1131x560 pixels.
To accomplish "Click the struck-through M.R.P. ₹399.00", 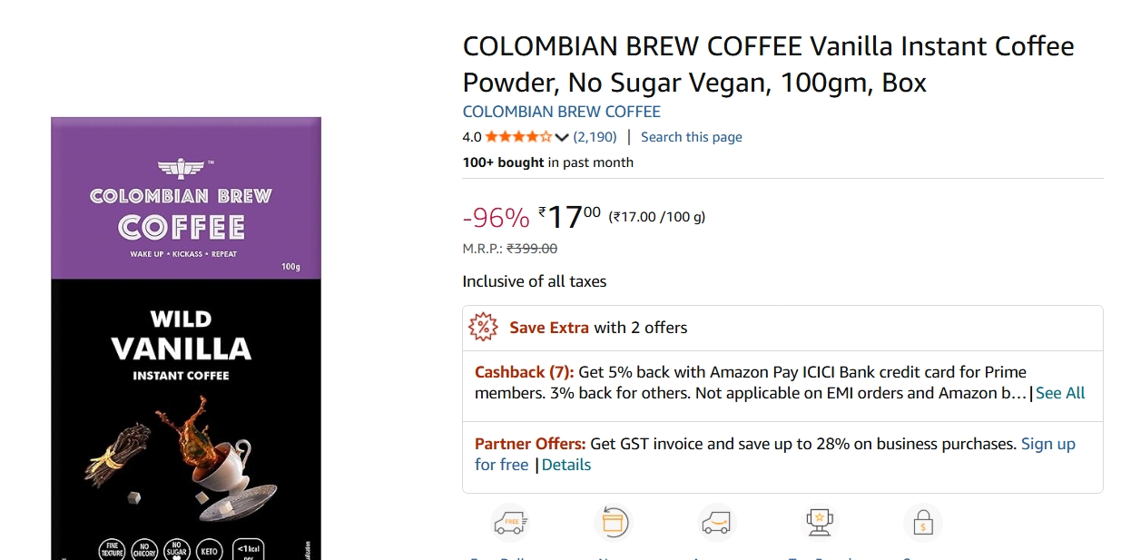I will [x=534, y=248].
